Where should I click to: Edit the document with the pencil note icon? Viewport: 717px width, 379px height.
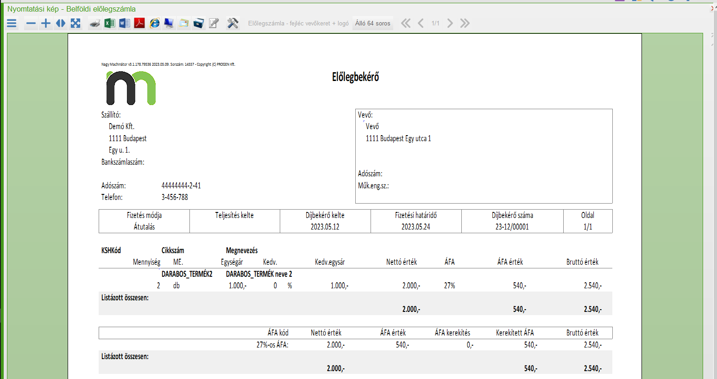point(214,23)
